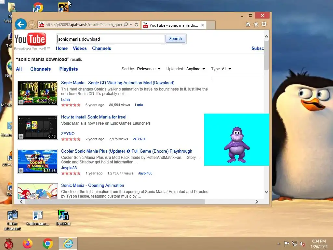Click the Internet Explorer taskbar button
This screenshot has height=250, width=333.
click(68, 243)
